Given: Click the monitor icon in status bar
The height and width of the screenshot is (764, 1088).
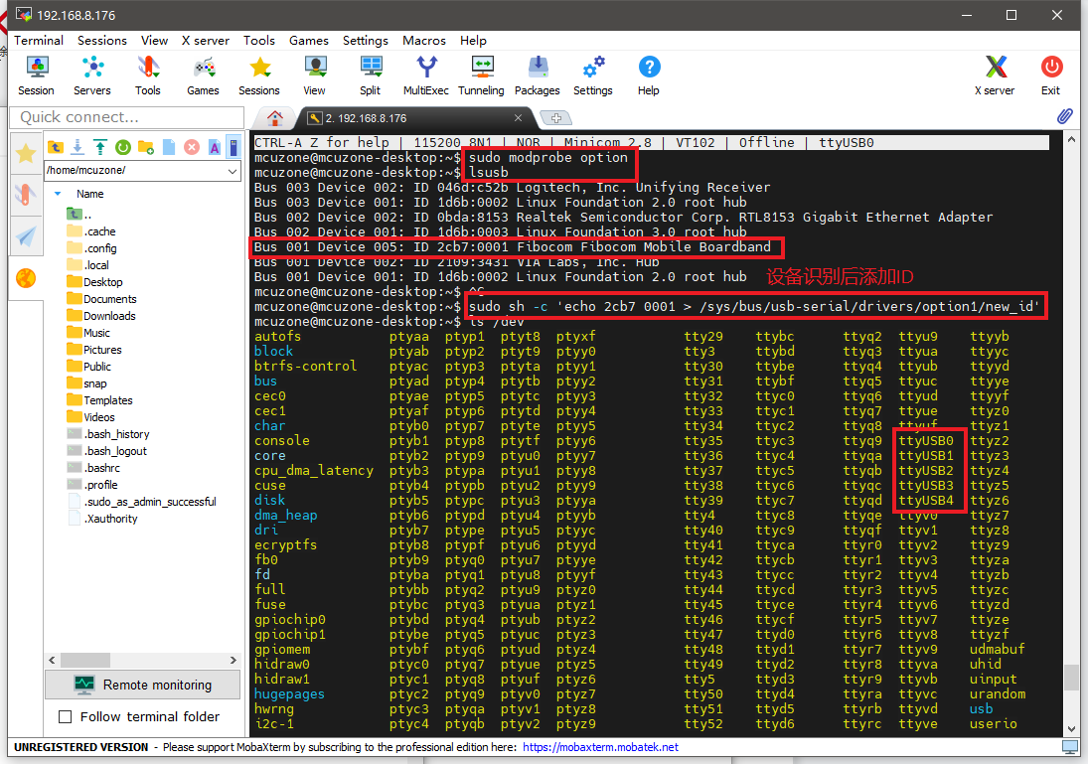Looking at the screenshot, I should coord(1069,747).
